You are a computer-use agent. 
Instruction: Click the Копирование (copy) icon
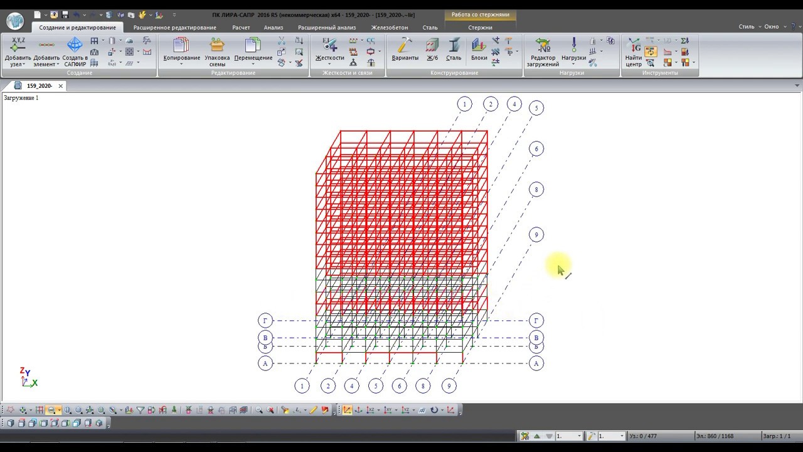point(181,45)
